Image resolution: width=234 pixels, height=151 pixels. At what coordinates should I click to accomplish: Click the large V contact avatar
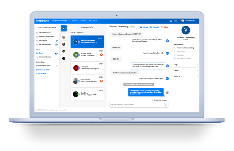coord(186,30)
